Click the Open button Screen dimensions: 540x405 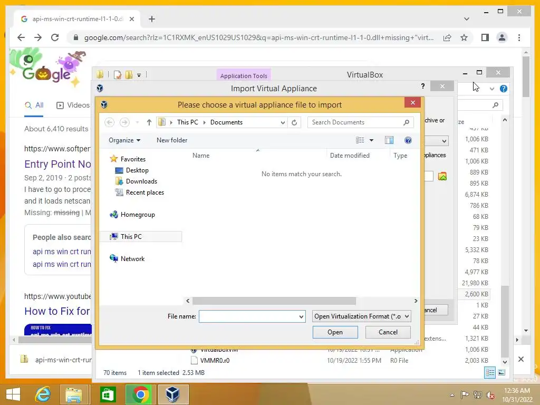(335, 332)
